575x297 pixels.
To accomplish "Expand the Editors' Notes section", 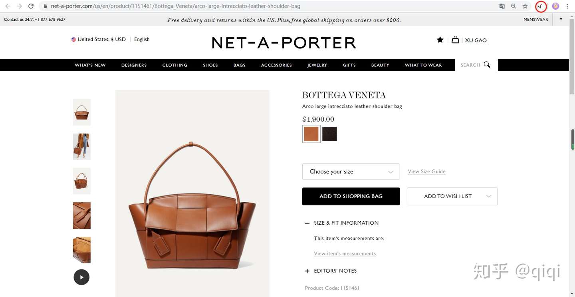I will [x=331, y=271].
